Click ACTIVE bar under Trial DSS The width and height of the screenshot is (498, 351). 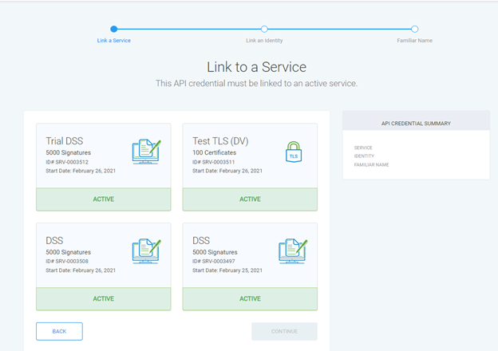pyautogui.click(x=103, y=199)
